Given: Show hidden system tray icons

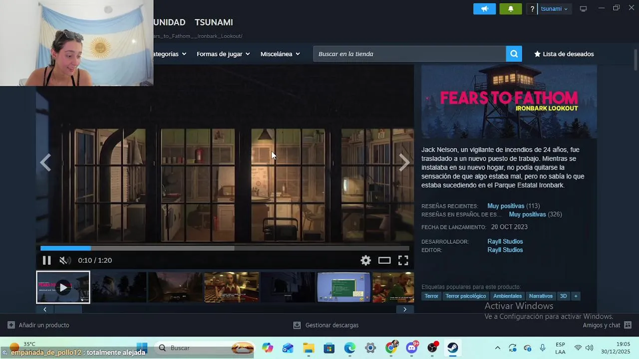Looking at the screenshot, I should point(497,348).
